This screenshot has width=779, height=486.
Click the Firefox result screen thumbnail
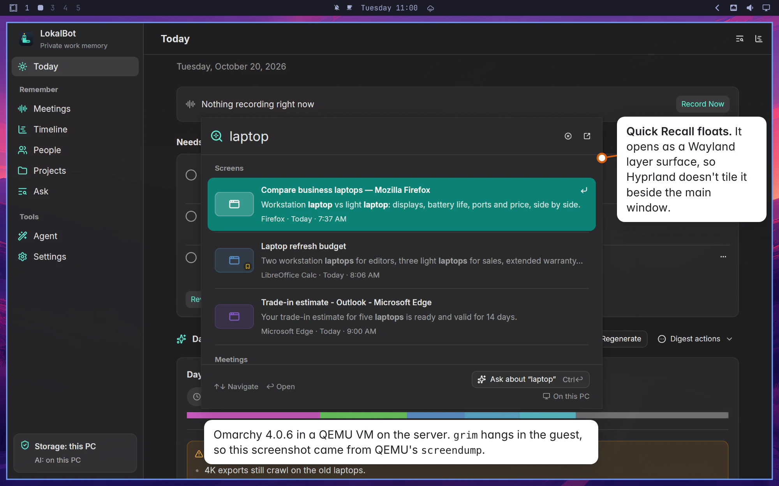point(234,204)
